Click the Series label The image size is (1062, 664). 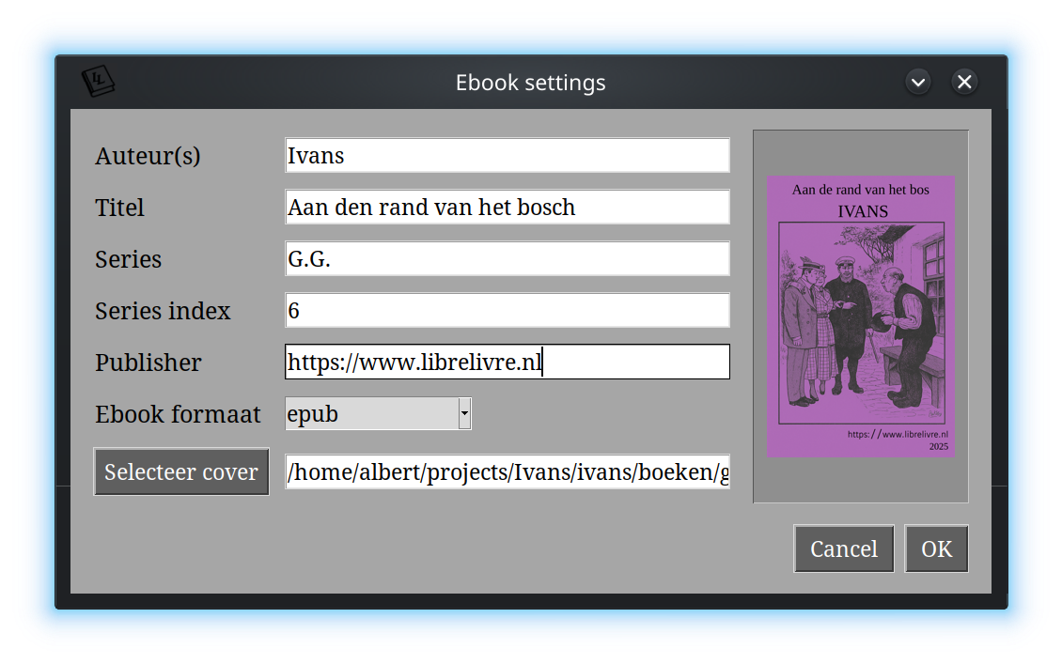click(x=129, y=259)
